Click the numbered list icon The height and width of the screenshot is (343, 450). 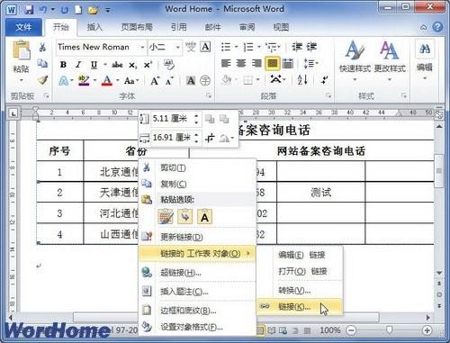coord(248,47)
